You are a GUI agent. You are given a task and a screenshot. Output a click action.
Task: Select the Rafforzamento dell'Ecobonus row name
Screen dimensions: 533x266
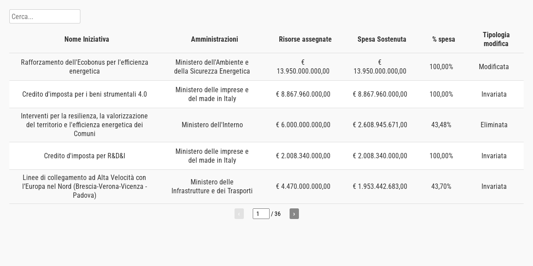click(84, 66)
